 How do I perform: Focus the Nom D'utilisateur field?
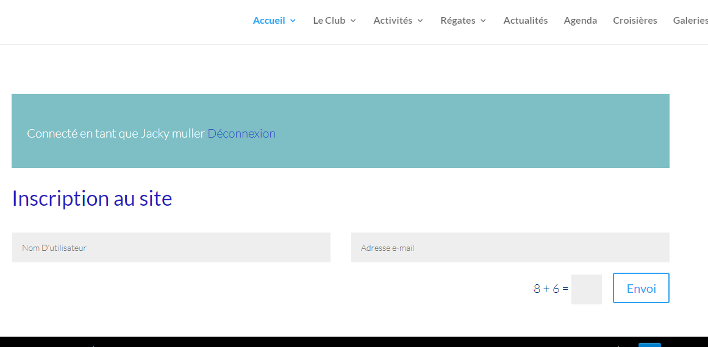[171, 248]
